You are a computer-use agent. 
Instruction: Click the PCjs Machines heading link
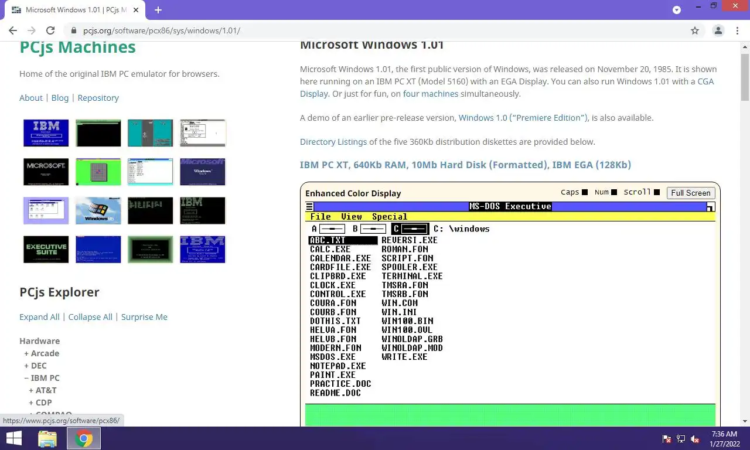(x=77, y=47)
